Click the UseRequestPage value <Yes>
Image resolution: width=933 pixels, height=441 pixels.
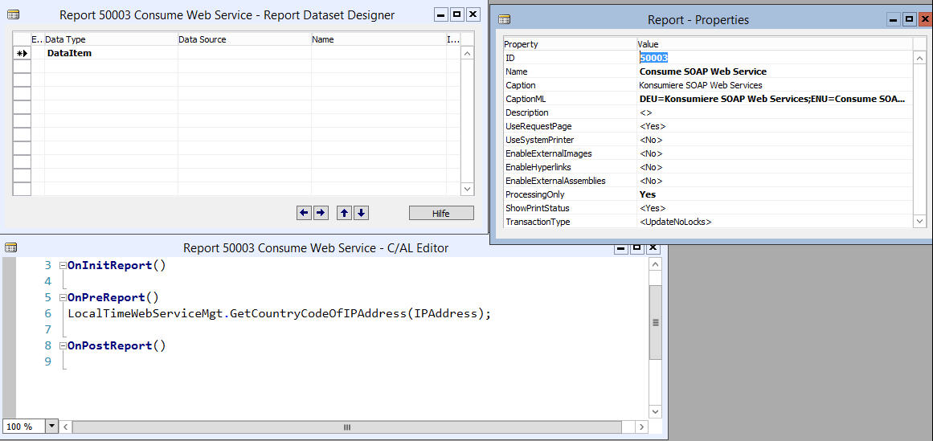[653, 126]
